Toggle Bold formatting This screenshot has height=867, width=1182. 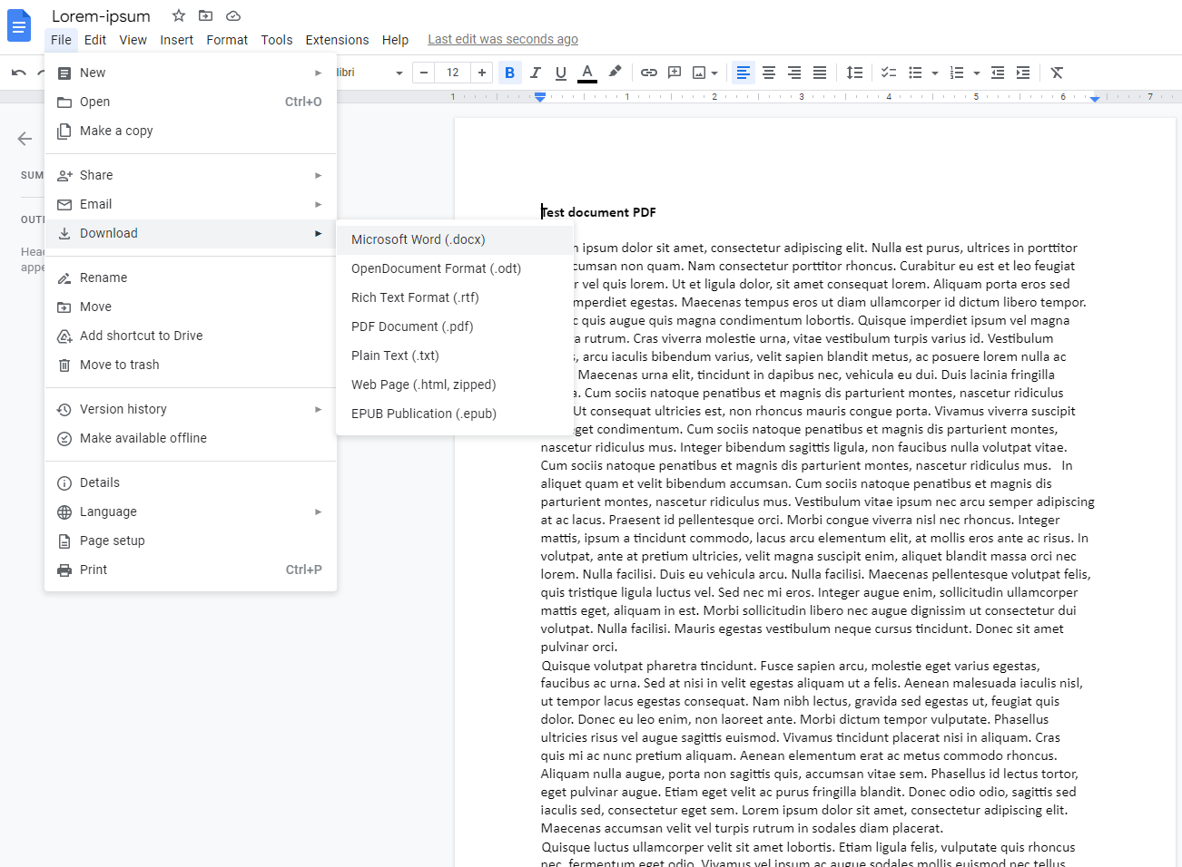pos(509,73)
